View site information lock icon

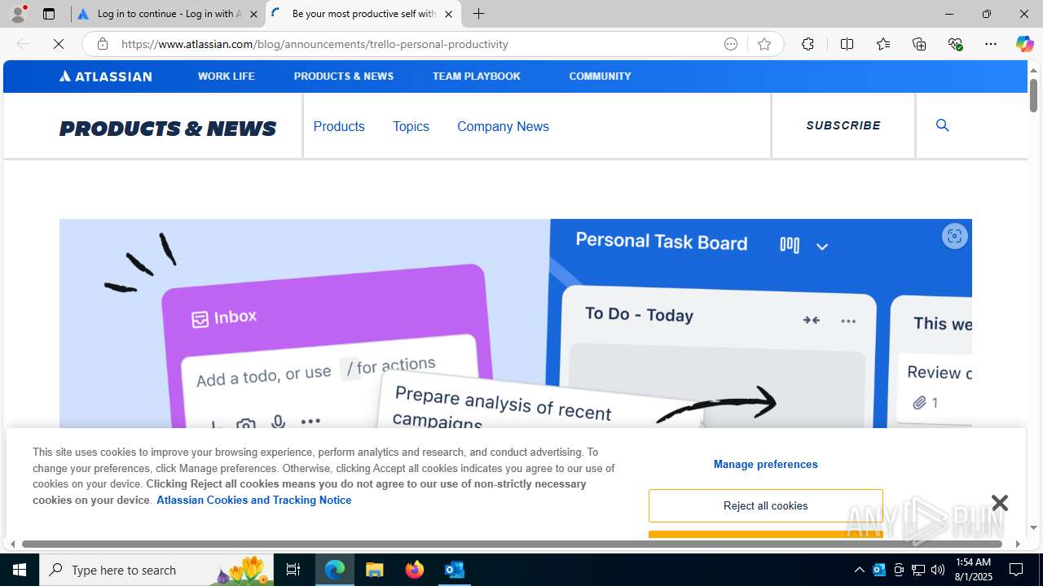(x=102, y=44)
